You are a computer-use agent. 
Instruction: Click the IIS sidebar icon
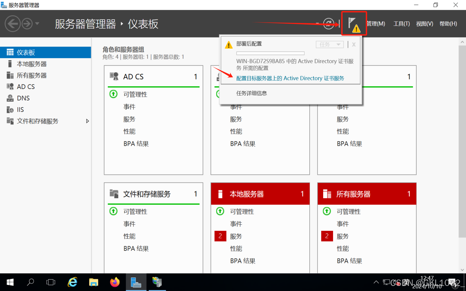pos(10,110)
